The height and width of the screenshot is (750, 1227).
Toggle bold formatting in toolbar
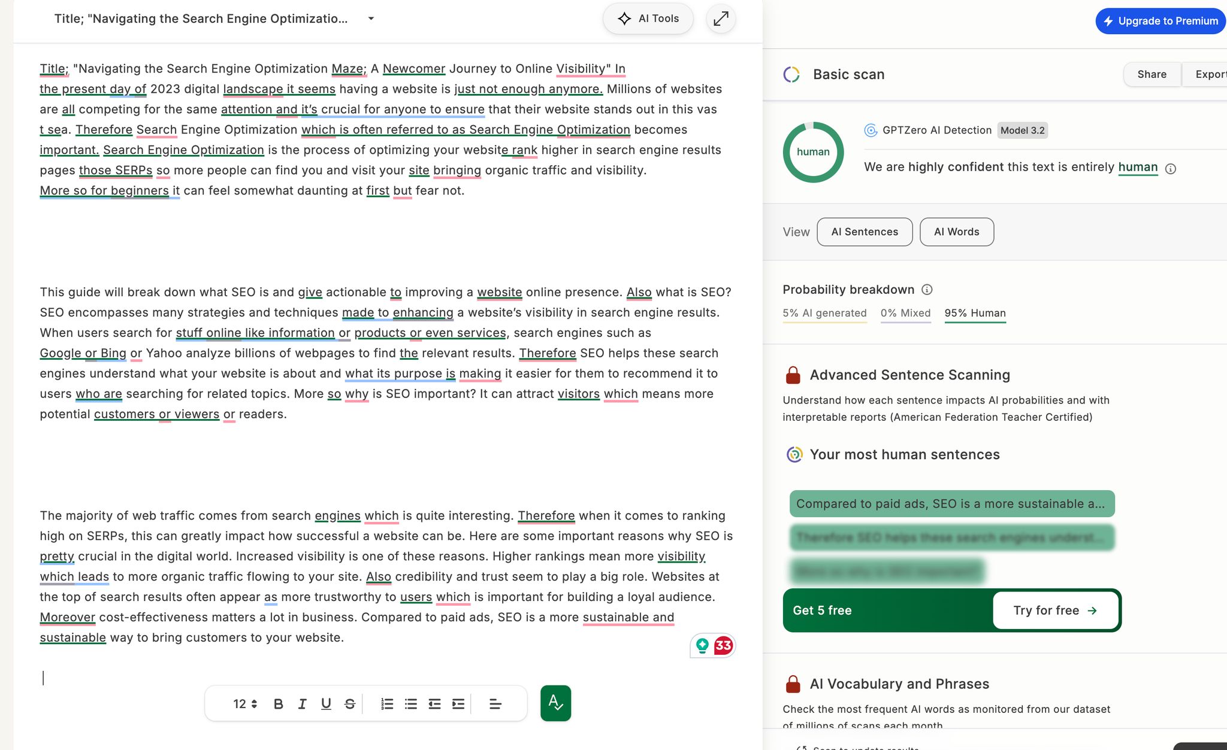click(x=278, y=704)
